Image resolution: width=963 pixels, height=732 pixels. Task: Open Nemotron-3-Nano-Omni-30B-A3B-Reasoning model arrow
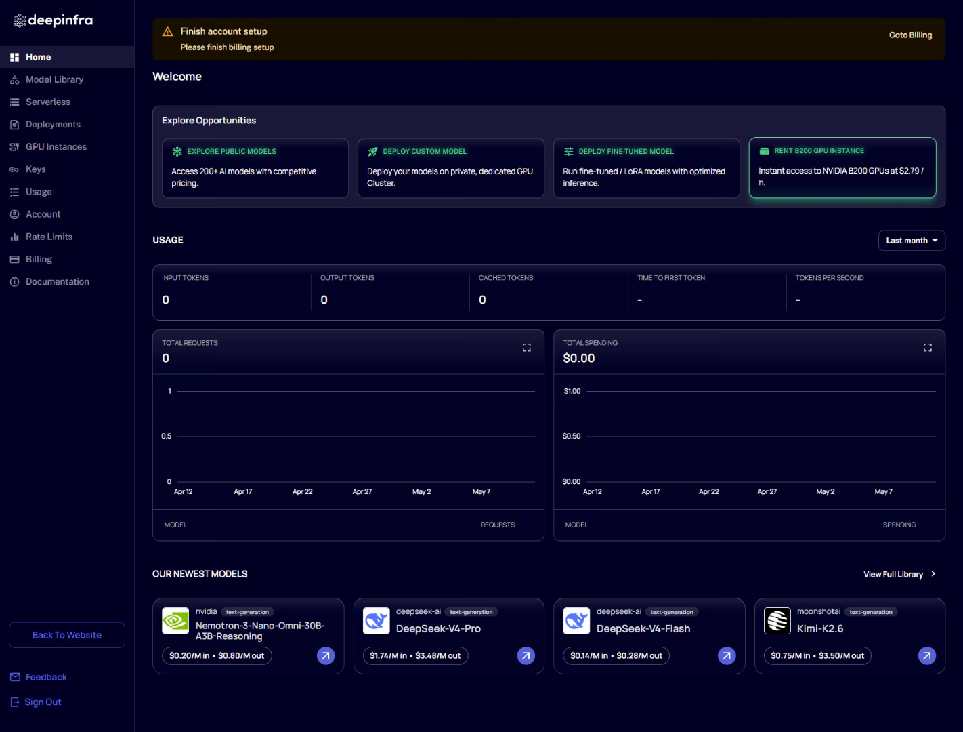click(x=326, y=655)
